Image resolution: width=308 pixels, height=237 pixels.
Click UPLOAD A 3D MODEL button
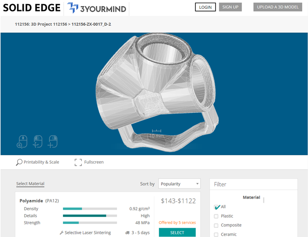tap(278, 7)
